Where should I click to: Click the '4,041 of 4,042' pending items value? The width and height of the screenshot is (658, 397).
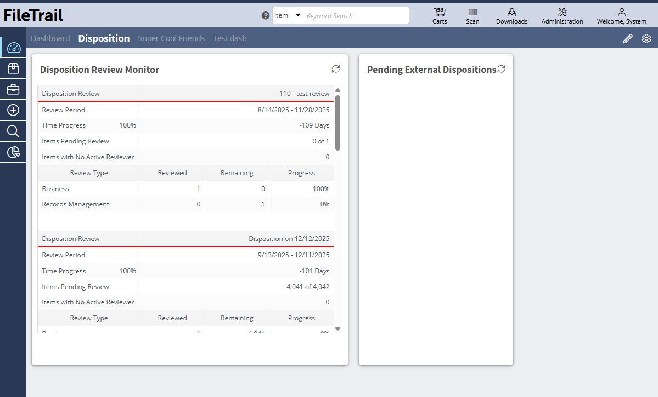click(x=308, y=287)
